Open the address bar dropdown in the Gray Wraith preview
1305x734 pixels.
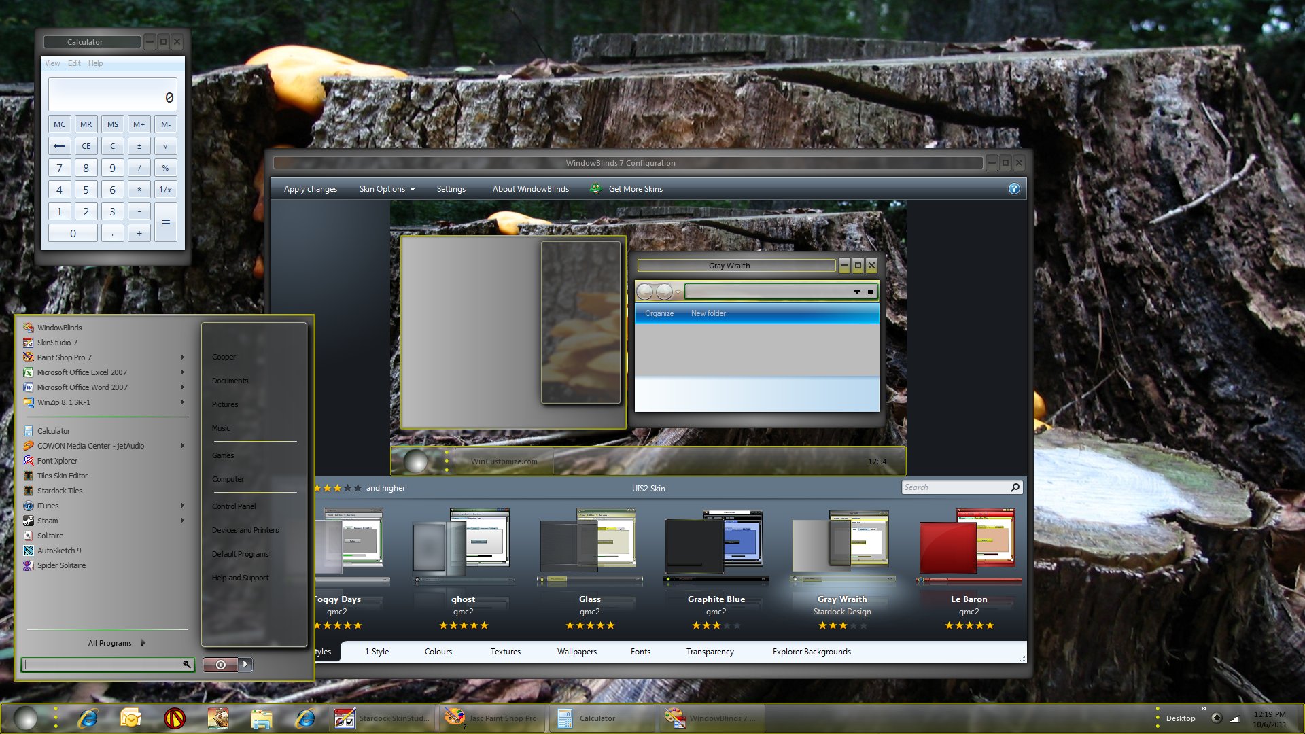[x=856, y=292]
